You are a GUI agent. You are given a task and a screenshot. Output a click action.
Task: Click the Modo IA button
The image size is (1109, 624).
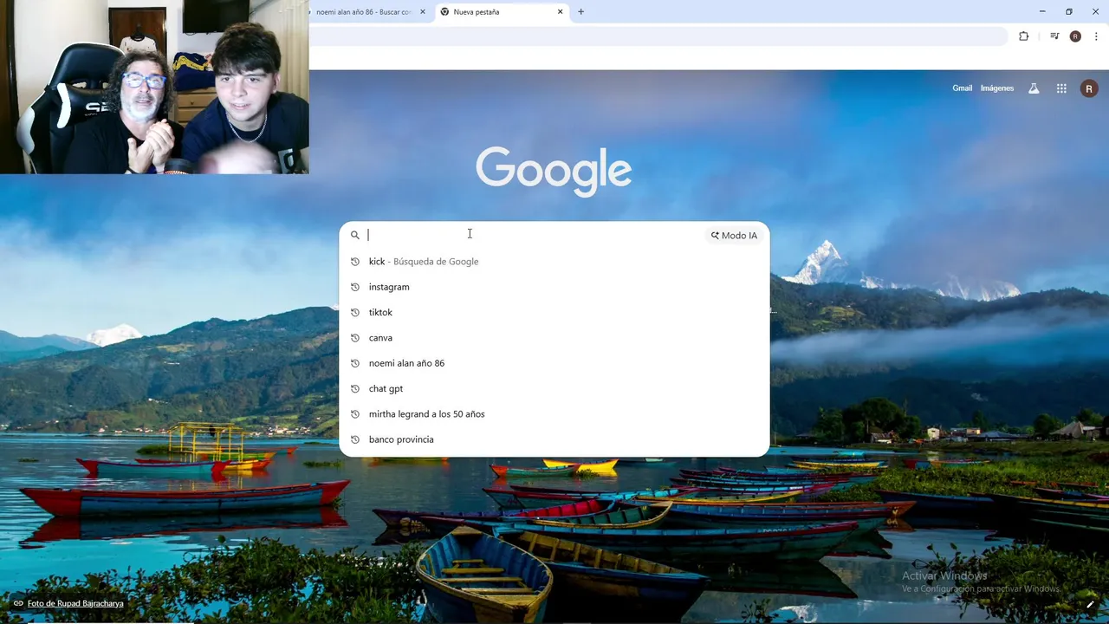coord(734,235)
